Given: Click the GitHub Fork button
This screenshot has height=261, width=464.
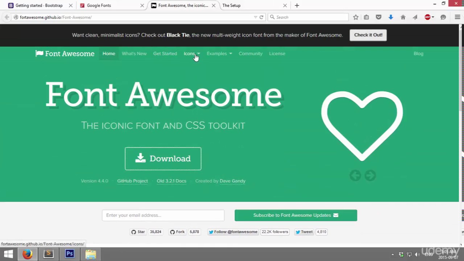Looking at the screenshot, I should tap(178, 232).
